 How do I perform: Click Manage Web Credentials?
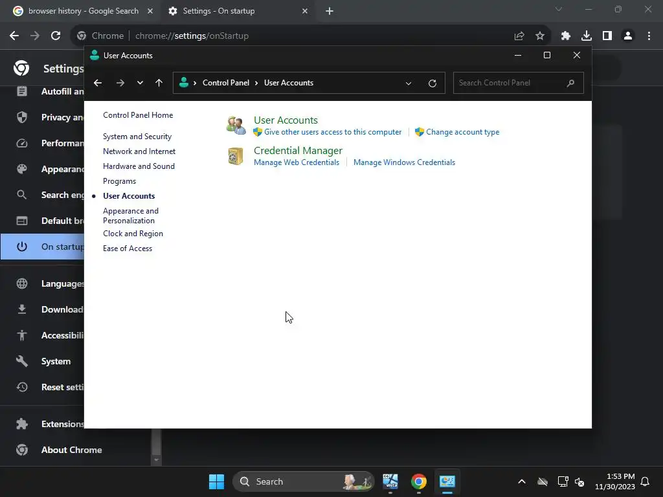[297, 162]
